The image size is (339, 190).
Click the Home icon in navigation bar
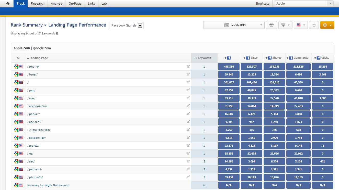coord(8,4)
